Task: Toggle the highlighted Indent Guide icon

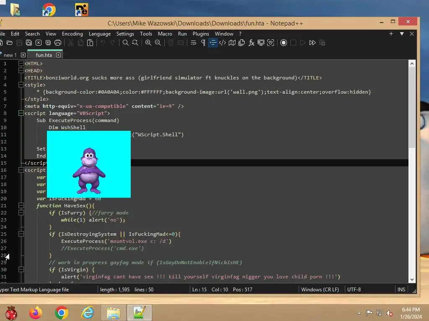Action: coord(212,43)
